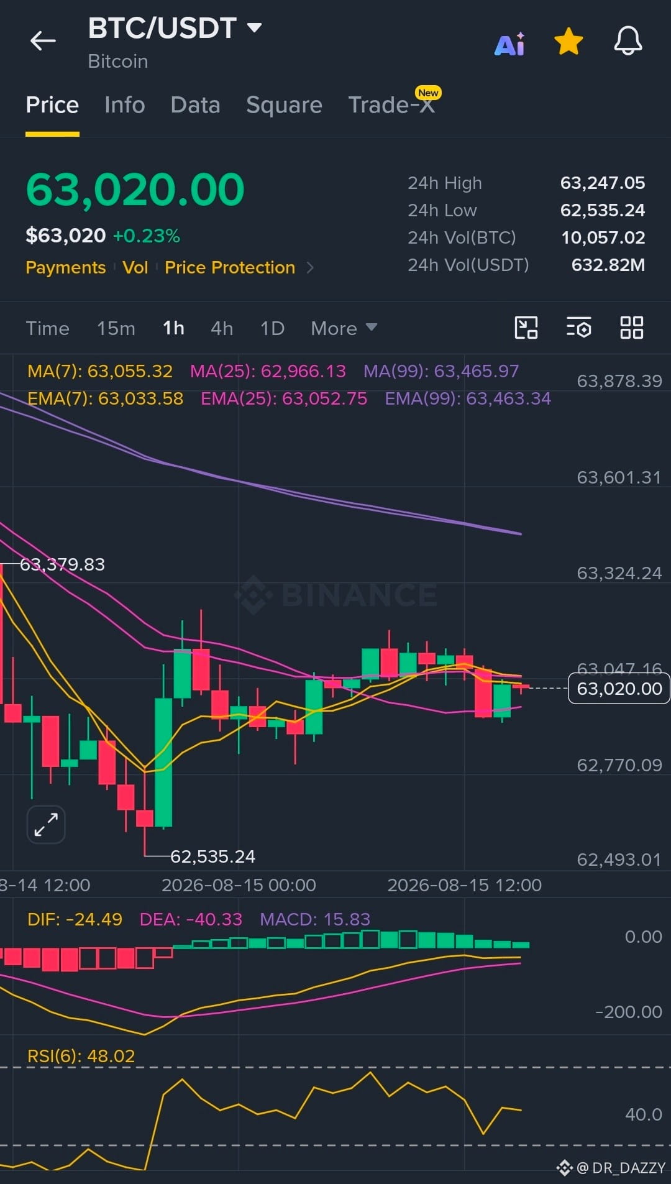Switch to the Square tab
This screenshot has height=1184, width=671.
[x=284, y=105]
